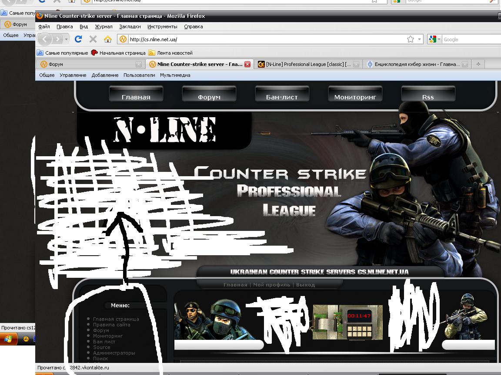
Task: Open Мониторинг in the side menu
Action: click(x=108, y=336)
